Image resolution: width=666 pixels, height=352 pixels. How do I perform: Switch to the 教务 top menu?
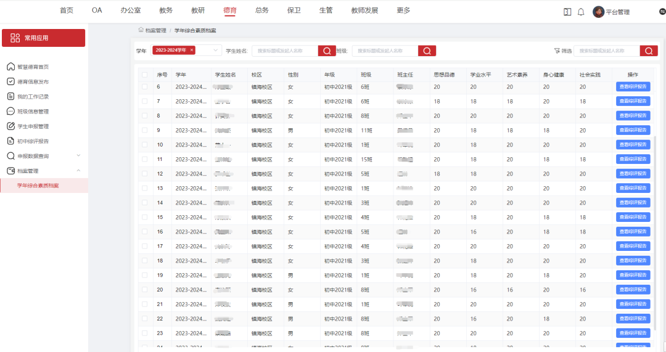tap(166, 10)
